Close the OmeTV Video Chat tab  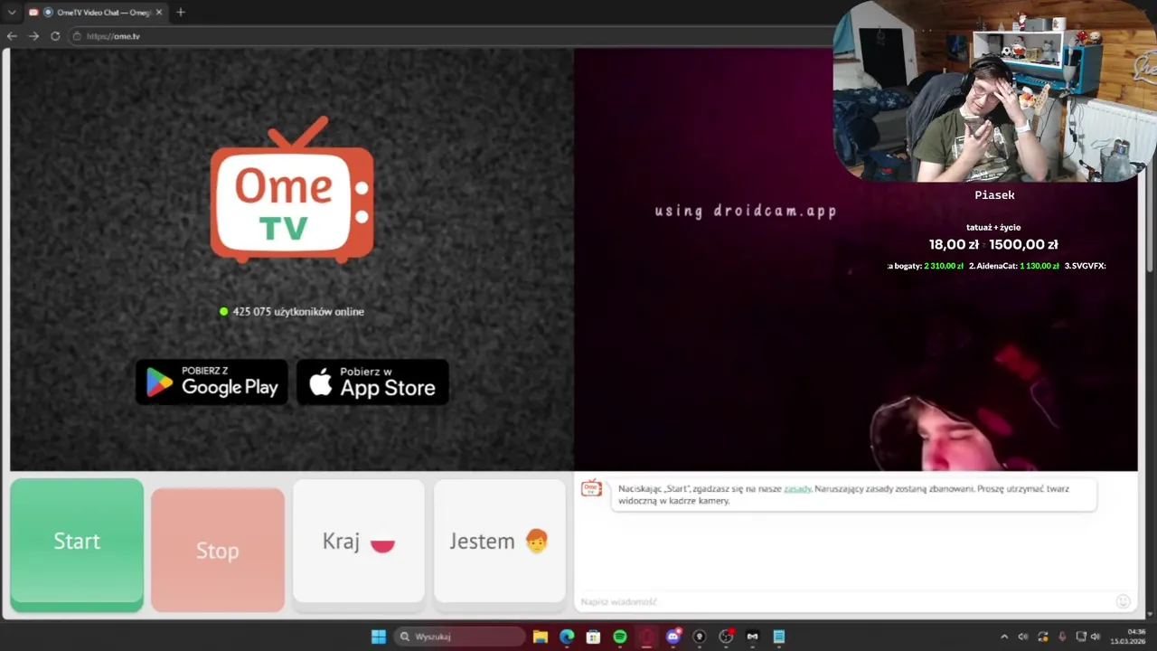pyautogui.click(x=158, y=12)
